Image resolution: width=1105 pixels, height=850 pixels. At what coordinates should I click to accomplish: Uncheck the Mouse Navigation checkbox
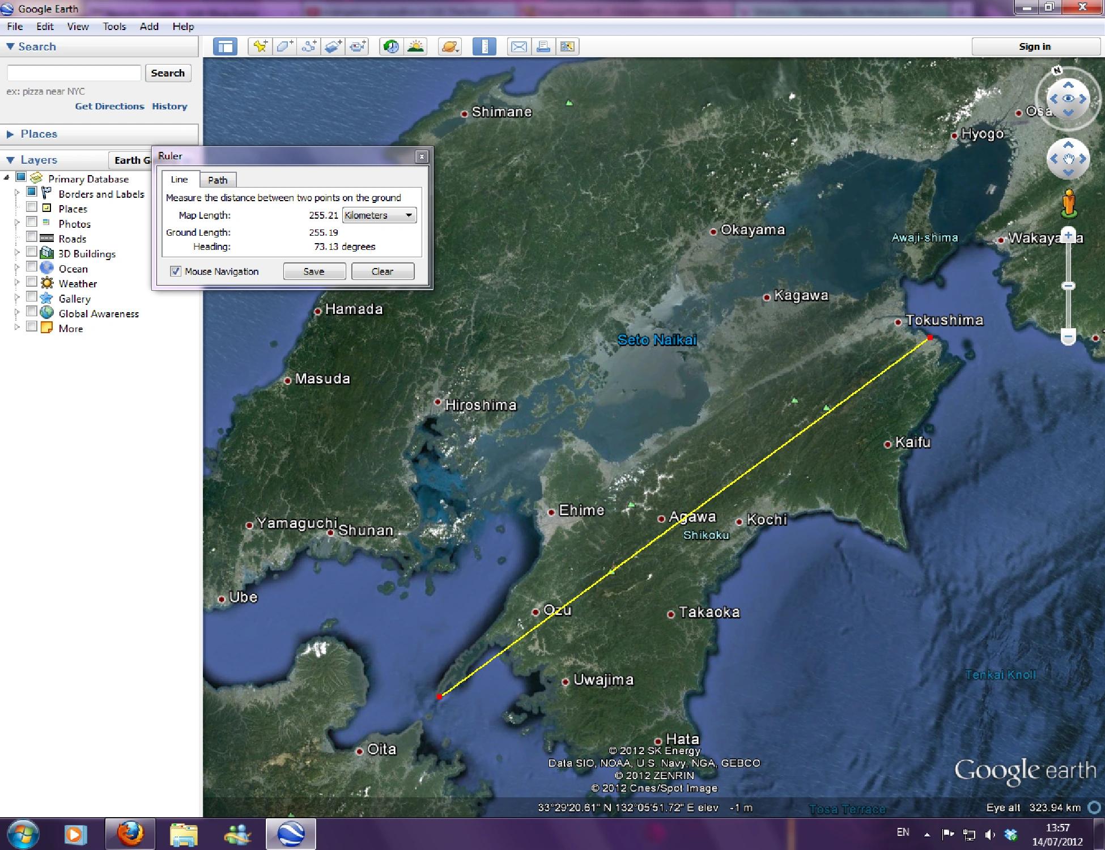176,271
